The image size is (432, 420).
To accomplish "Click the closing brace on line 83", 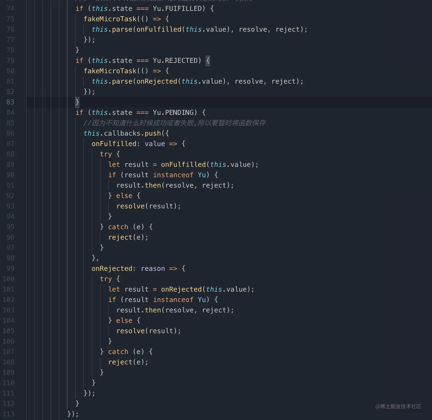I will (77, 102).
